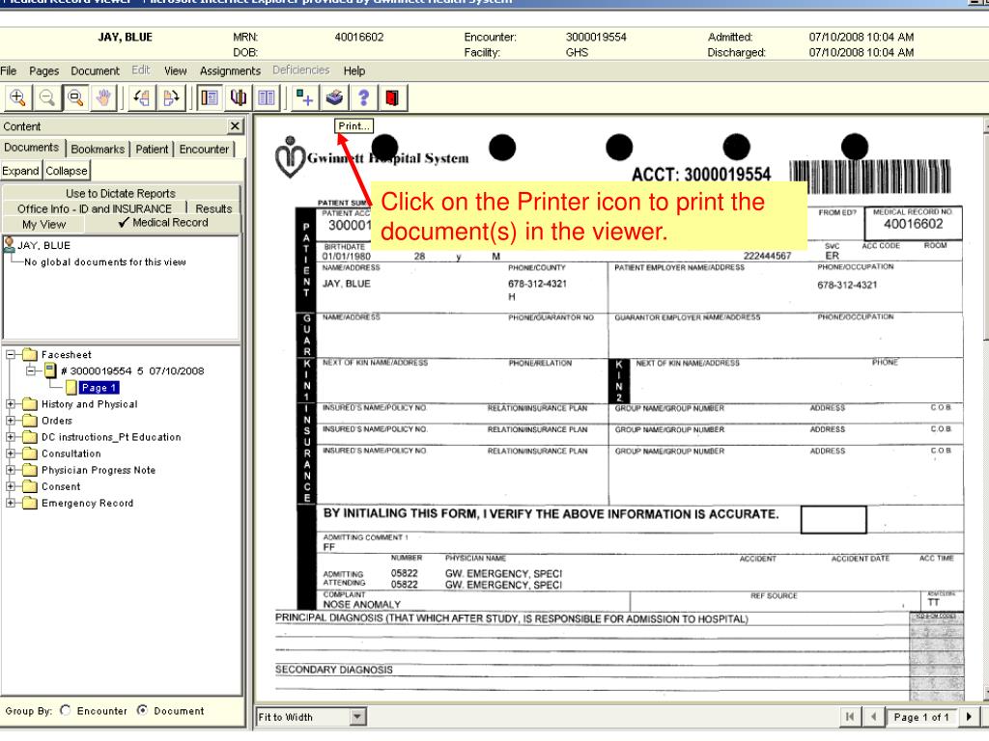Switch to two-page side-by-side view icon
The height and width of the screenshot is (741, 989).
pyautogui.click(x=267, y=97)
